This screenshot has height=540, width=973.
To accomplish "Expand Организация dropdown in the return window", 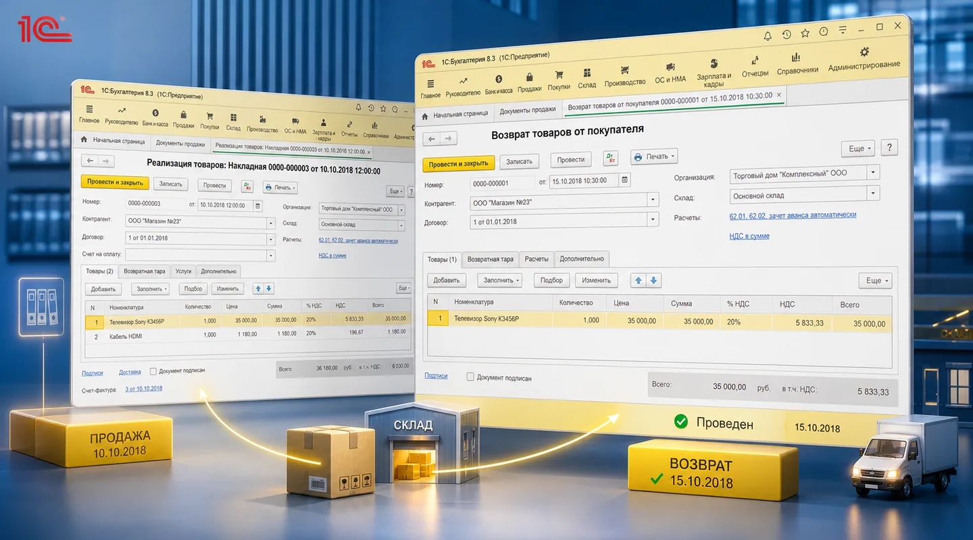I will [874, 172].
